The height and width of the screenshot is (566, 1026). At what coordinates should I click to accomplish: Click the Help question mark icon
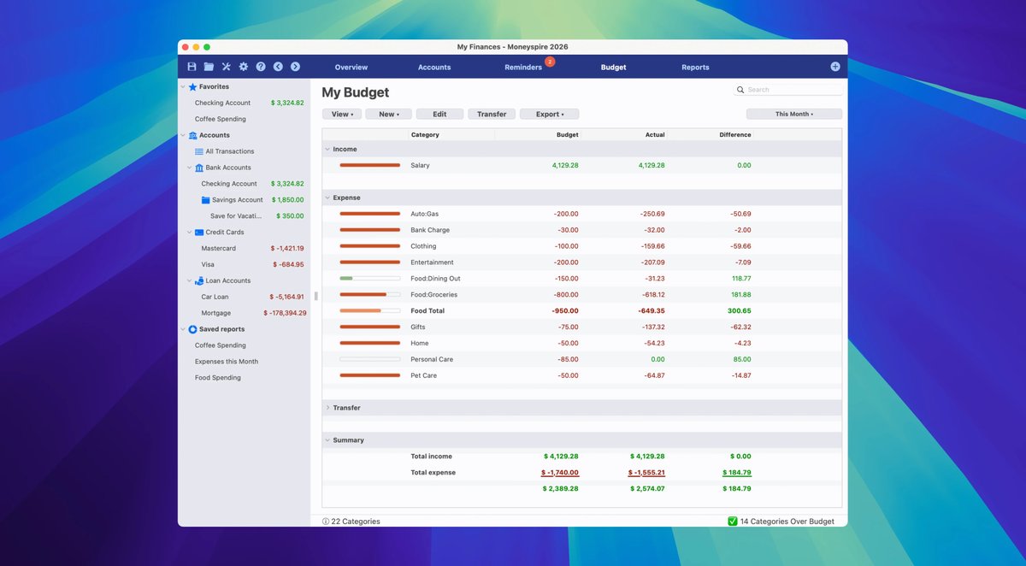[261, 67]
